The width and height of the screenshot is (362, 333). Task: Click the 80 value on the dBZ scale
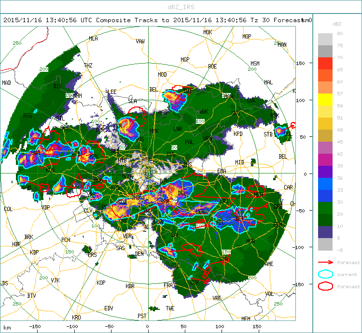(x=340, y=33)
